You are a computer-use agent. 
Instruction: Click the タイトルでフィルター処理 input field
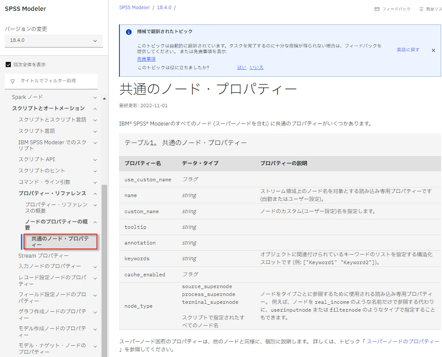pos(51,81)
